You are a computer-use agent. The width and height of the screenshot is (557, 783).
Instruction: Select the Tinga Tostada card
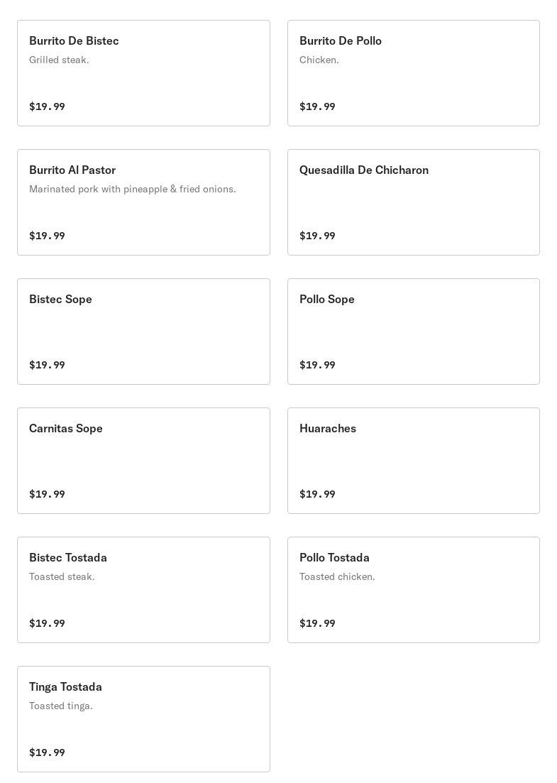[144, 719]
